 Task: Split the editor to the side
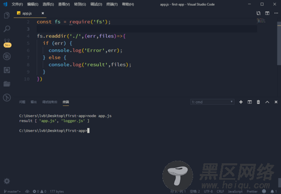267,13
